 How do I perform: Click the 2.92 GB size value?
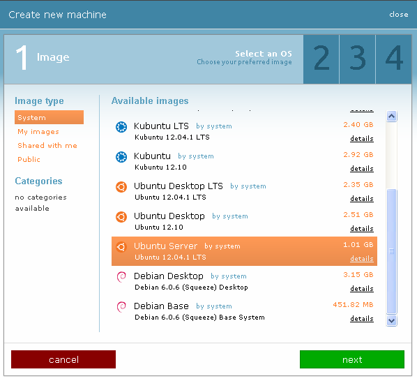click(358, 155)
